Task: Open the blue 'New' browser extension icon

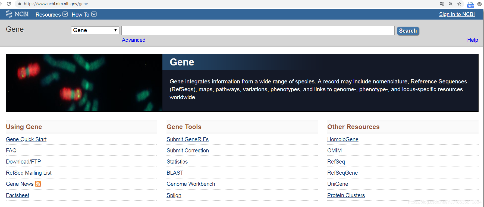Action: [x=471, y=4]
